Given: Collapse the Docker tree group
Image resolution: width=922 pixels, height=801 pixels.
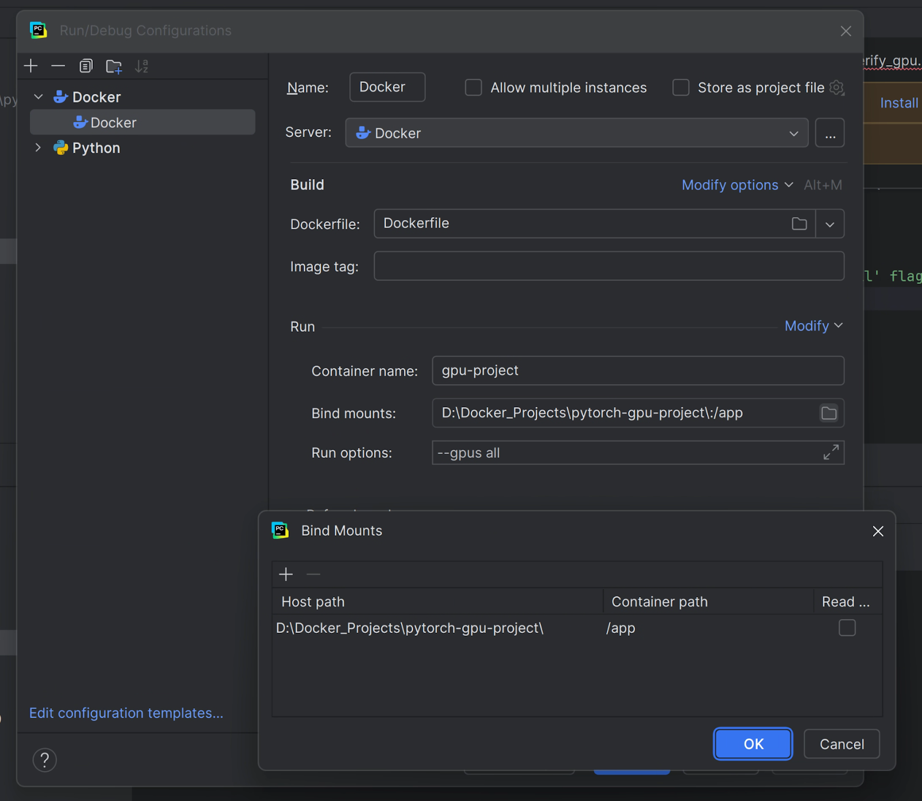Looking at the screenshot, I should tap(39, 97).
